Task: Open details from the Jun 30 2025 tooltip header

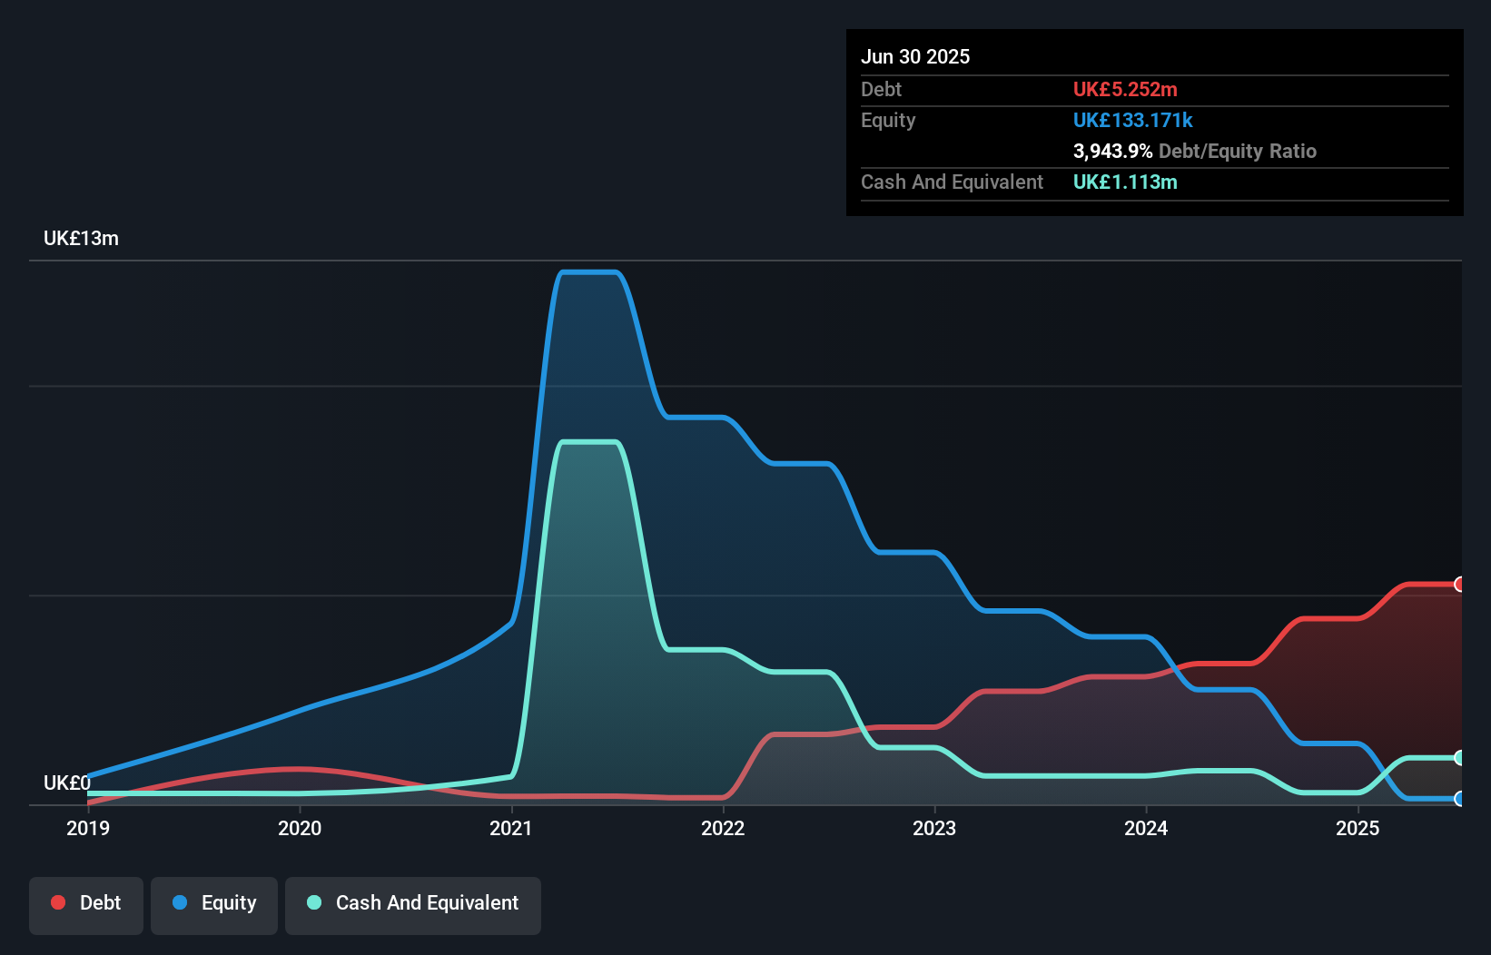Action: pyautogui.click(x=915, y=56)
